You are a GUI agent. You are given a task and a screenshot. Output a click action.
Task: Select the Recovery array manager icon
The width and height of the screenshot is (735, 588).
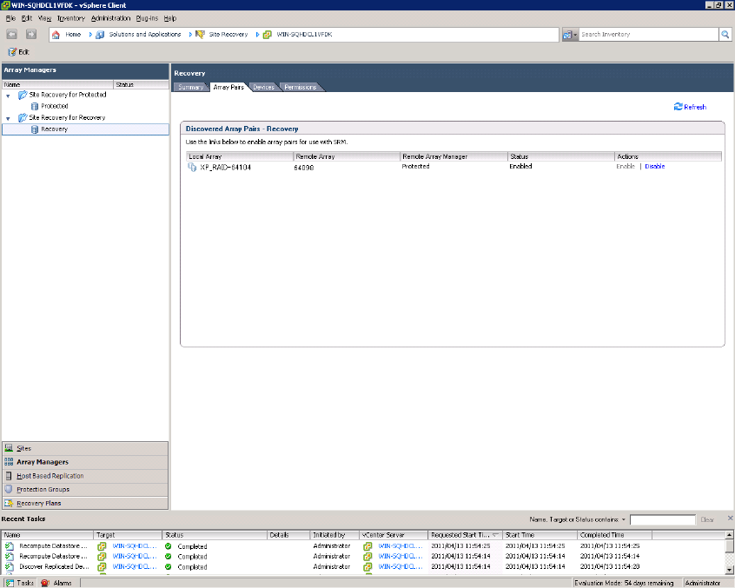[x=35, y=129]
